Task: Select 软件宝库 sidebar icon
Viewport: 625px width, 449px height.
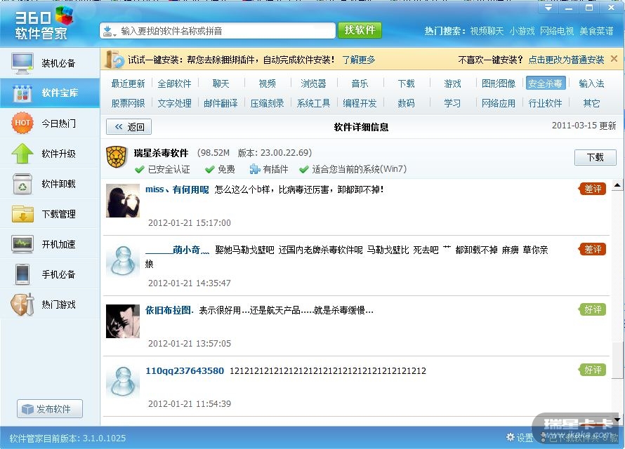Action: [22, 93]
